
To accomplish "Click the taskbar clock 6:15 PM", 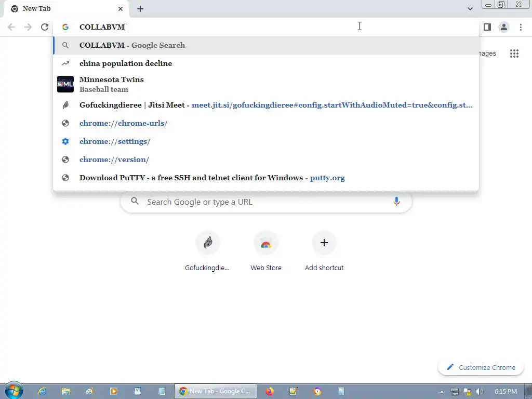I will (506, 392).
